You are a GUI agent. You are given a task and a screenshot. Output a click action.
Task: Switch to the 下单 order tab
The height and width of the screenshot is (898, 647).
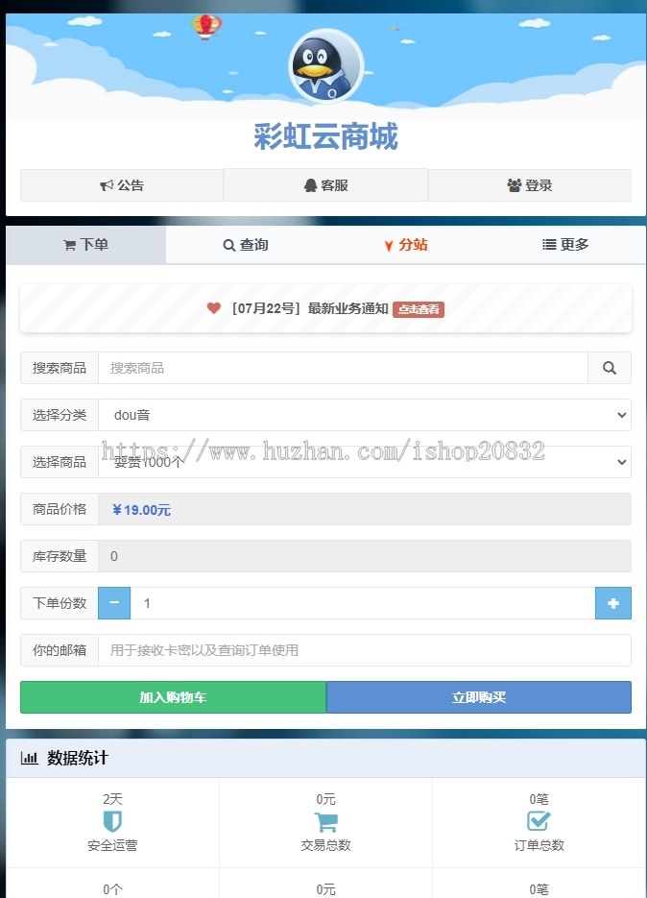click(85, 245)
